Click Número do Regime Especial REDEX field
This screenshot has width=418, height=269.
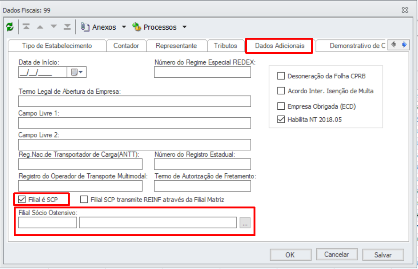tap(202, 72)
